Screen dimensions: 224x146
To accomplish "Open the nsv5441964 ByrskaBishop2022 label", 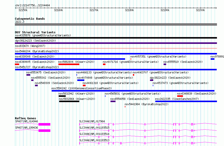I will (146, 104).
